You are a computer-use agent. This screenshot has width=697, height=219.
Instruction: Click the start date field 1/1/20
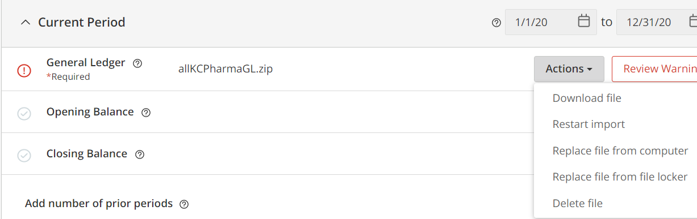(551, 22)
